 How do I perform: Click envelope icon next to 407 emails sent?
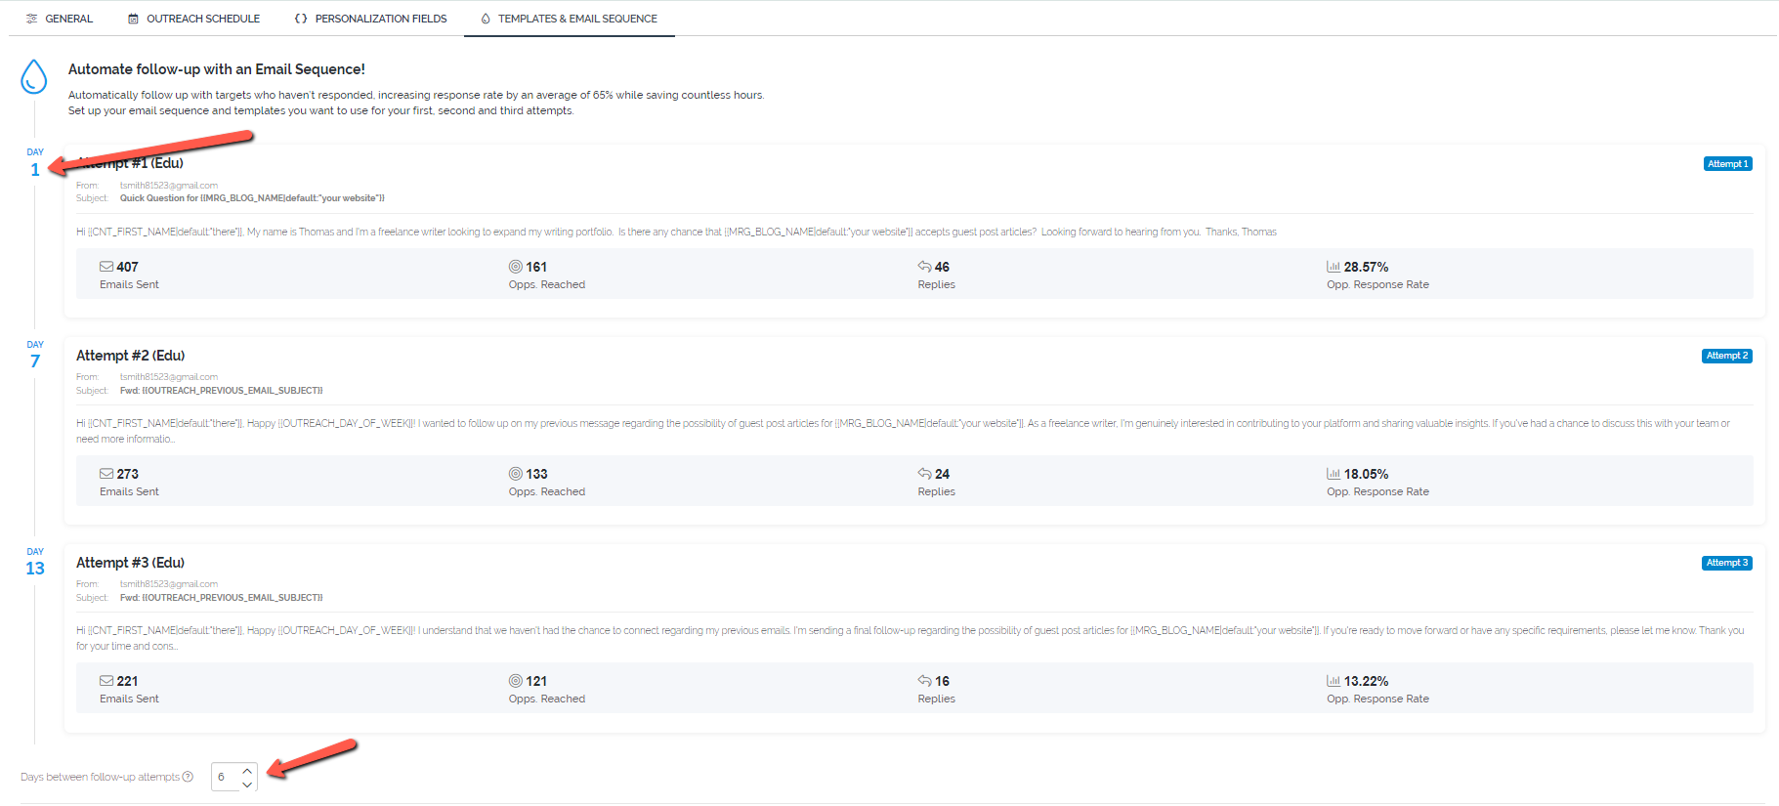pos(106,266)
